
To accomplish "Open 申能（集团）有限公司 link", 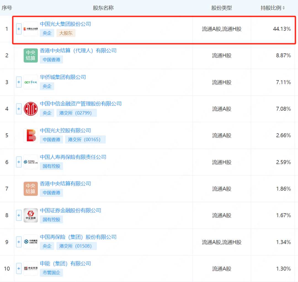I will (x=65, y=264).
